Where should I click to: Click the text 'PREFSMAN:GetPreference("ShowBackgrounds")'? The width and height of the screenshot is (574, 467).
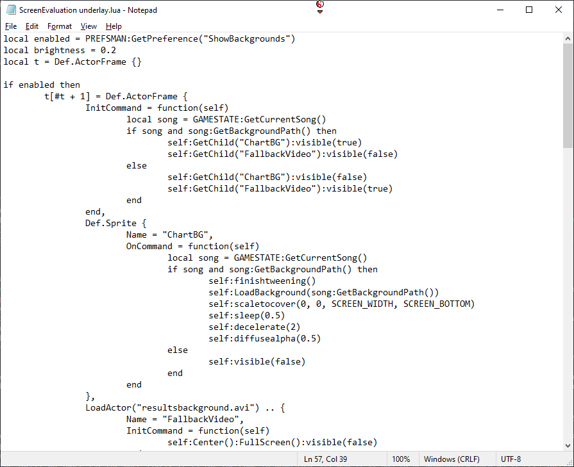point(190,39)
